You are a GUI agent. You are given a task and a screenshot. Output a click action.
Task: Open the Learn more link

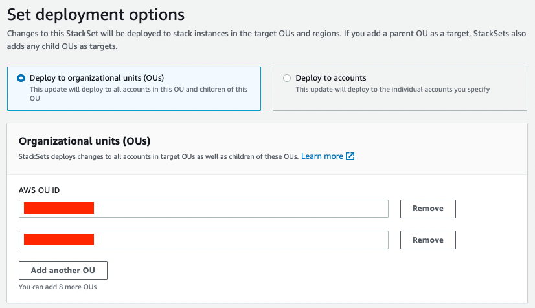322,156
